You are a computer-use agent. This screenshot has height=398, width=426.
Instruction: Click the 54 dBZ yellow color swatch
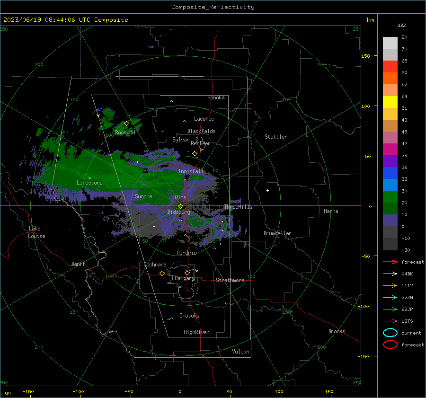coord(390,102)
